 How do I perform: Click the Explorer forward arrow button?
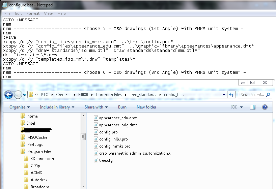click(18, 95)
